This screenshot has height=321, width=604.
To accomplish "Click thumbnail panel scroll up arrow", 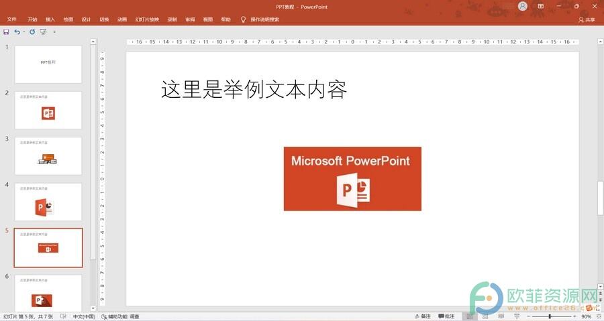I will [93, 41].
